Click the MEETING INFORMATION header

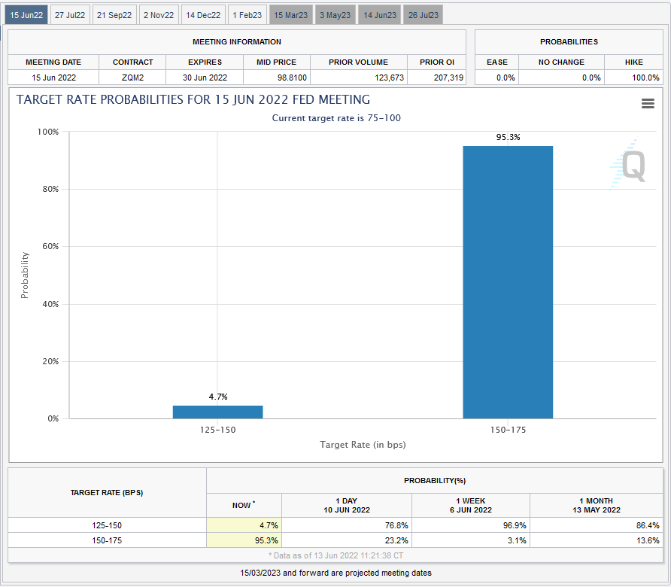pyautogui.click(x=237, y=42)
